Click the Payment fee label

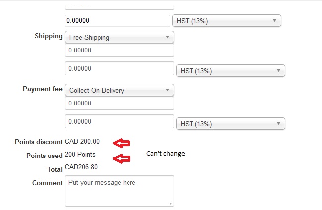point(43,89)
